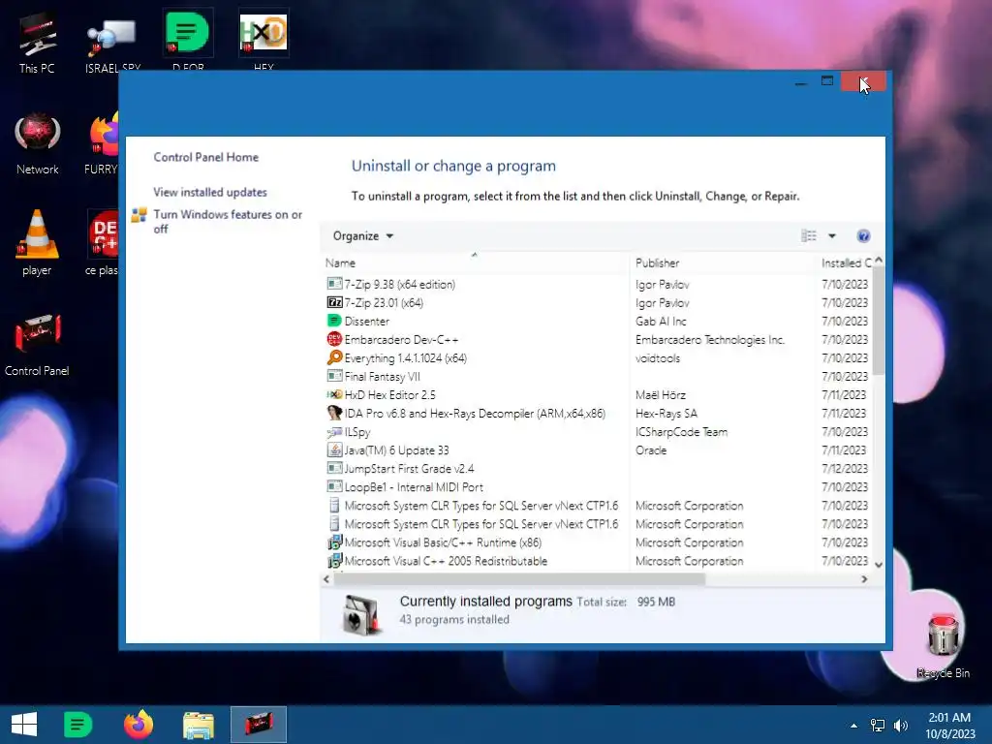Screen dimensions: 992x744
Task: Click the vertical scrollbar up arrow
Action: (x=878, y=261)
